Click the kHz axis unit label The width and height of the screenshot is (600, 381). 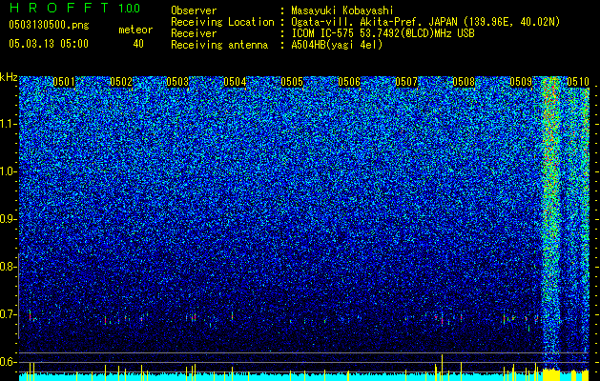(9, 77)
